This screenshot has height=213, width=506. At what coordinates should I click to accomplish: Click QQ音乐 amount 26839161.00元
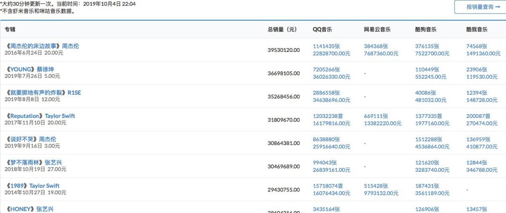331,170
